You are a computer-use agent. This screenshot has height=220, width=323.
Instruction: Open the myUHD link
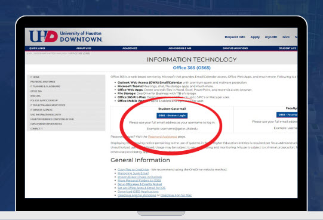click(x=271, y=37)
